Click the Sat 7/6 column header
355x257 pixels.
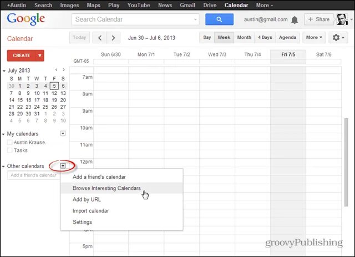click(x=323, y=54)
